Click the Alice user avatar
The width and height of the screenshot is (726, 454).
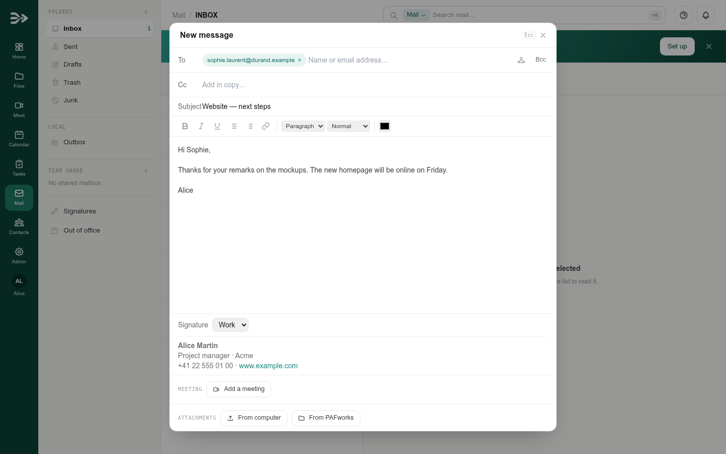coord(19,281)
